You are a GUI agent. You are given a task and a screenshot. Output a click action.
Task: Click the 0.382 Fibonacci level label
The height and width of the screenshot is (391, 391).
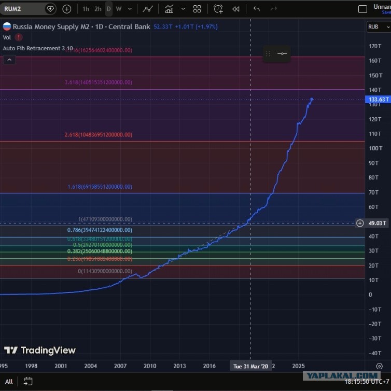tap(100, 251)
